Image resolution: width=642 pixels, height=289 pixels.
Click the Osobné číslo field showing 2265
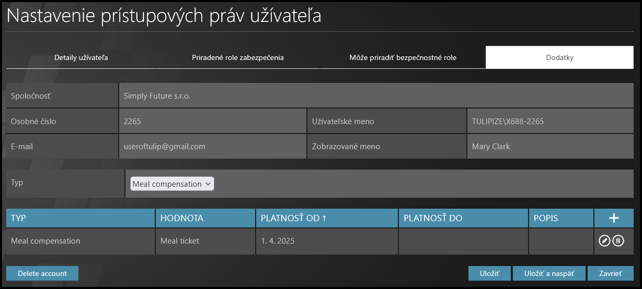212,122
